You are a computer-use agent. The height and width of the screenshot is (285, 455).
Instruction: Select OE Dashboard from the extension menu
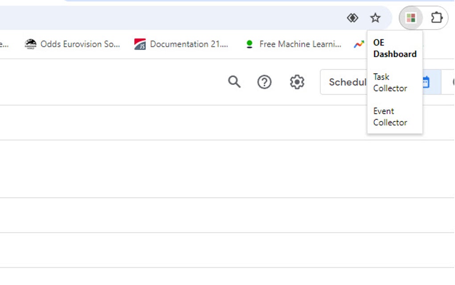(394, 48)
